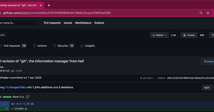The image size is (214, 112).
Task: Click the 12 security counter badge
Action: [x=72, y=46]
